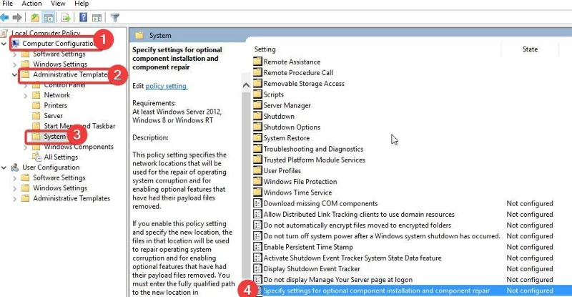Click the System Restore folder icon

pos(257,137)
